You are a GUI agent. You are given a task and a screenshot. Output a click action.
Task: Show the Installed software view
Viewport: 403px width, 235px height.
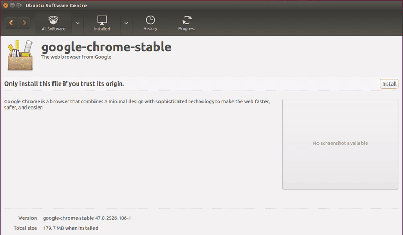tap(102, 23)
